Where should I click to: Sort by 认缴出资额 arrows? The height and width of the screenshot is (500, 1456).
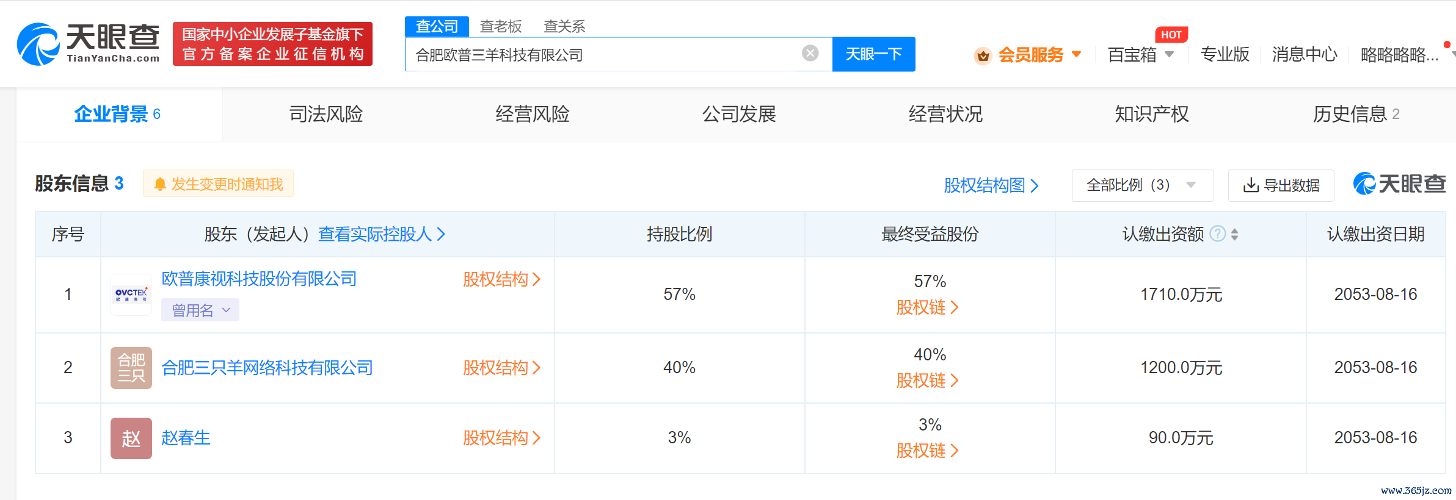[x=1235, y=234]
